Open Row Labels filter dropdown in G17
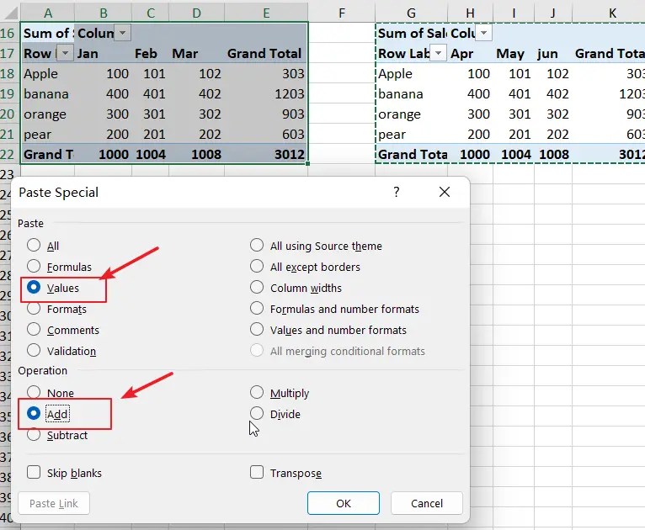Image resolution: width=645 pixels, height=530 pixels. click(x=439, y=53)
